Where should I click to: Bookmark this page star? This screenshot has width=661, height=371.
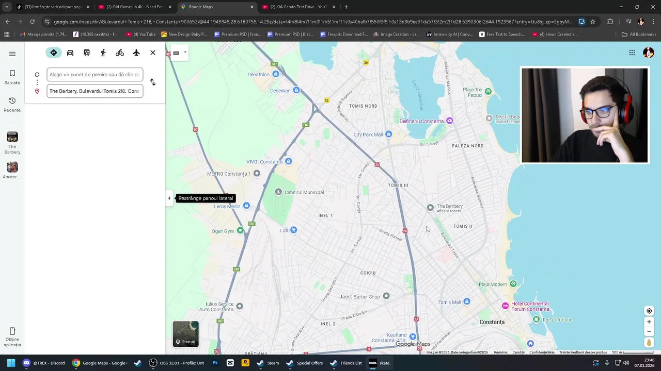click(x=593, y=22)
